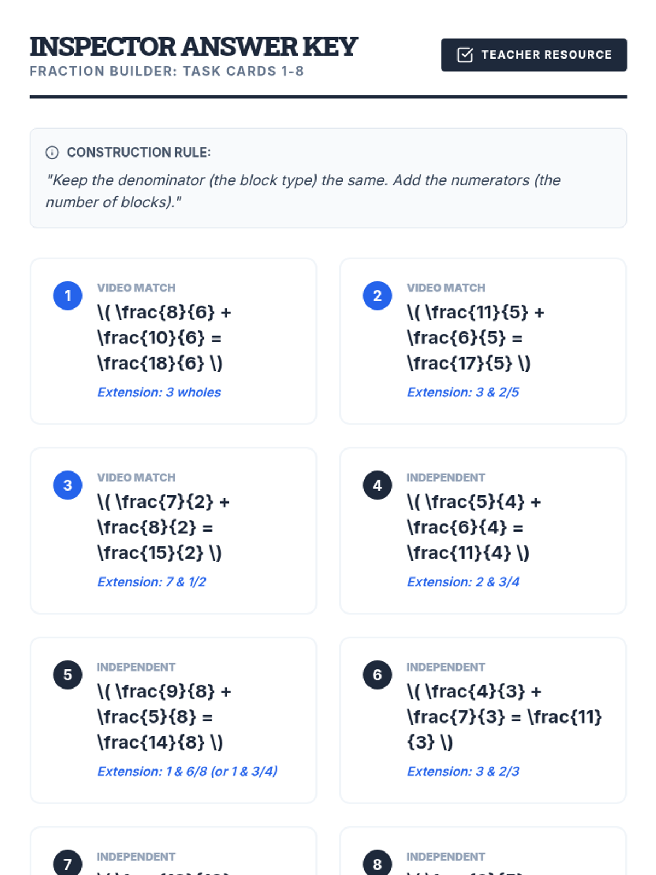This screenshot has width=656, height=875.
Task: Select the blue number 2 card badge
Action: (377, 296)
